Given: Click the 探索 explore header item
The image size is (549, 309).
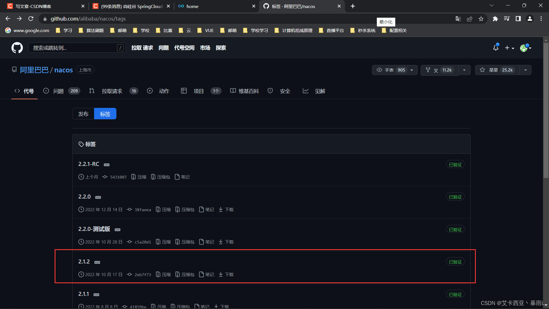Looking at the screenshot, I should [221, 48].
